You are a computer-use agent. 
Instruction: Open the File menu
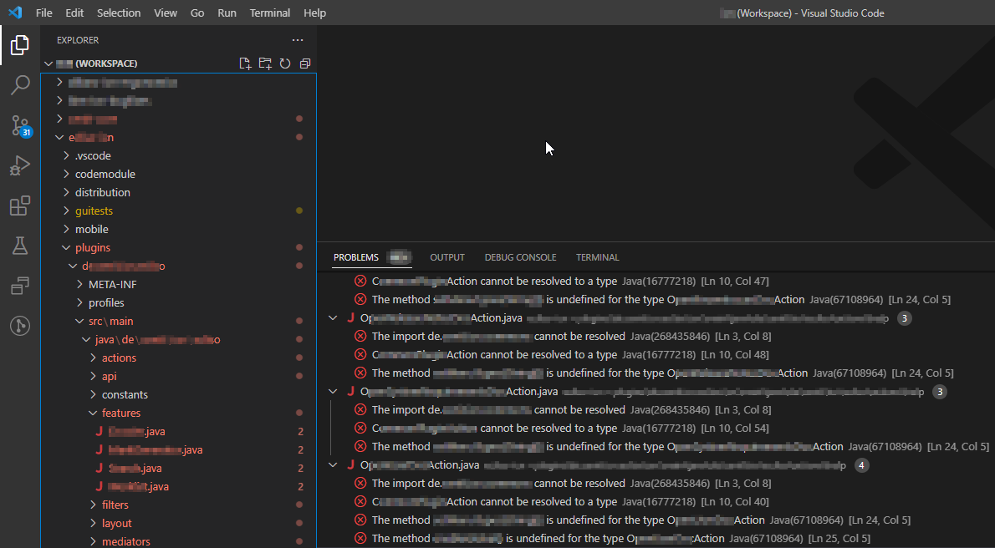coord(44,13)
